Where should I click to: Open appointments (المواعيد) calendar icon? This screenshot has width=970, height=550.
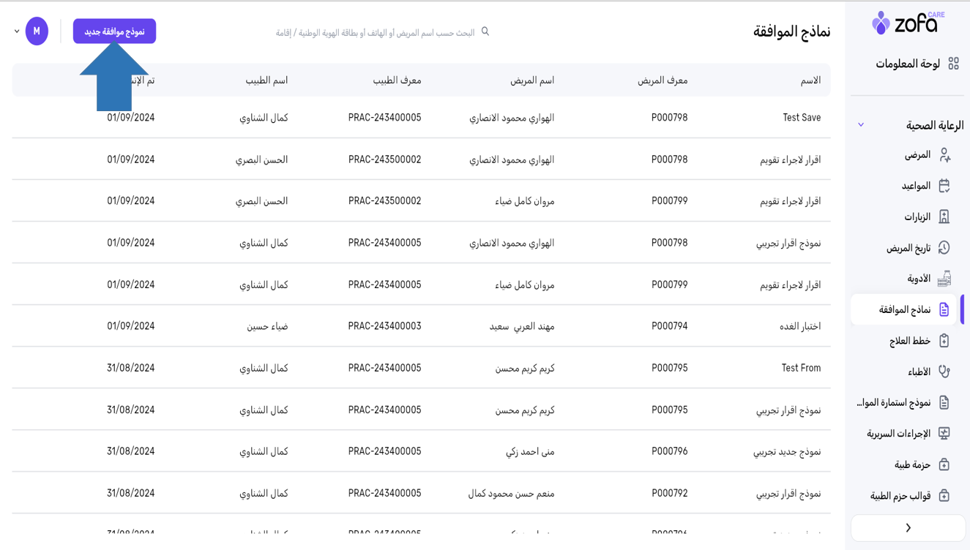click(944, 186)
